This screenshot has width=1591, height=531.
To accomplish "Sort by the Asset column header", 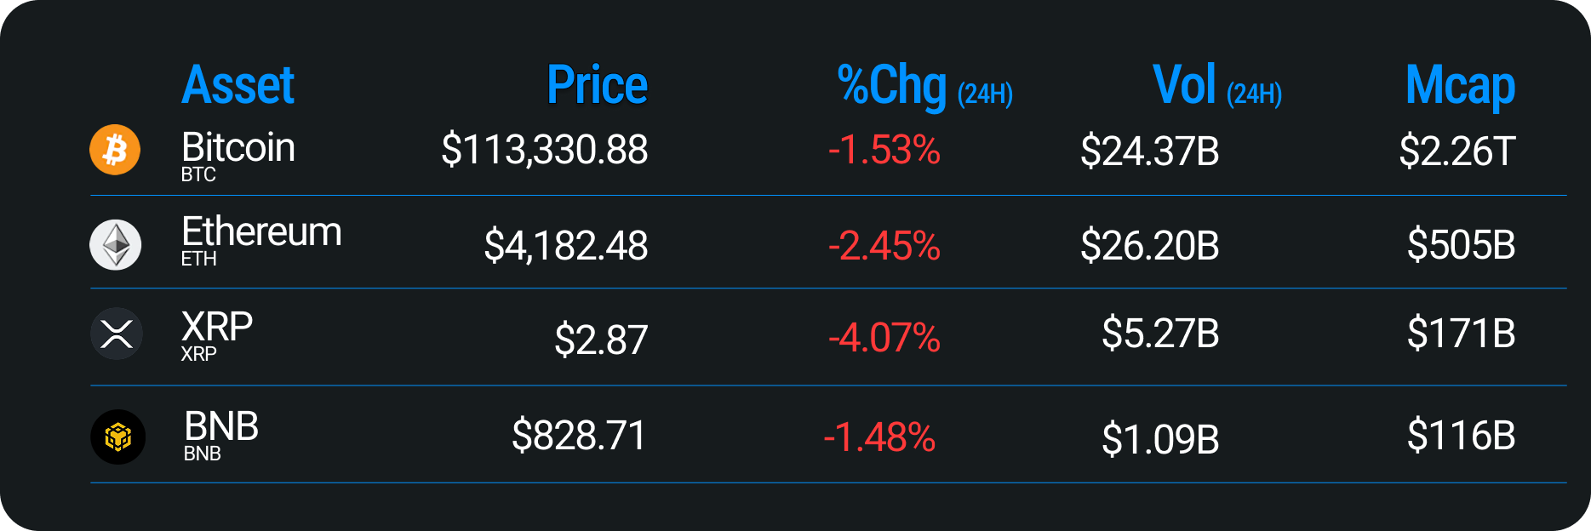I will pyautogui.click(x=238, y=85).
